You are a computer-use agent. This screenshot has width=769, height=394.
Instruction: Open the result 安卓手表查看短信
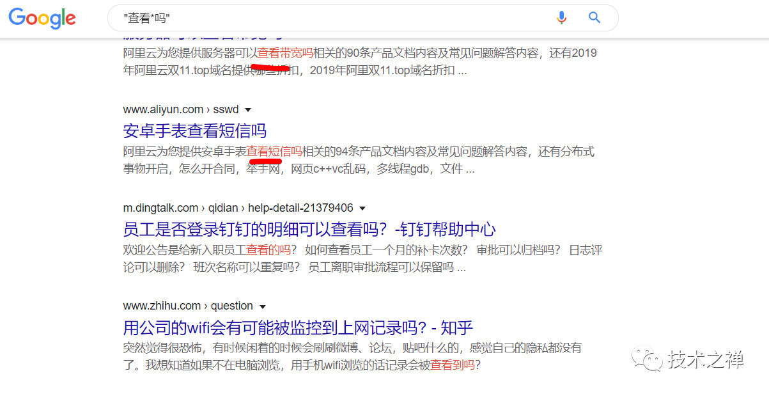194,130
